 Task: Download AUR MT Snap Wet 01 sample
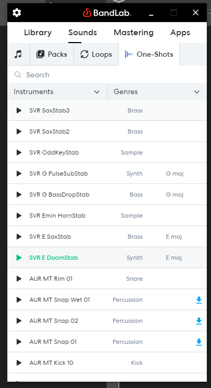199,300
